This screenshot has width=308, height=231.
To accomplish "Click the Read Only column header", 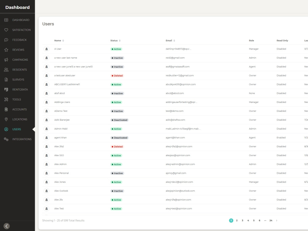I will (282, 40).
